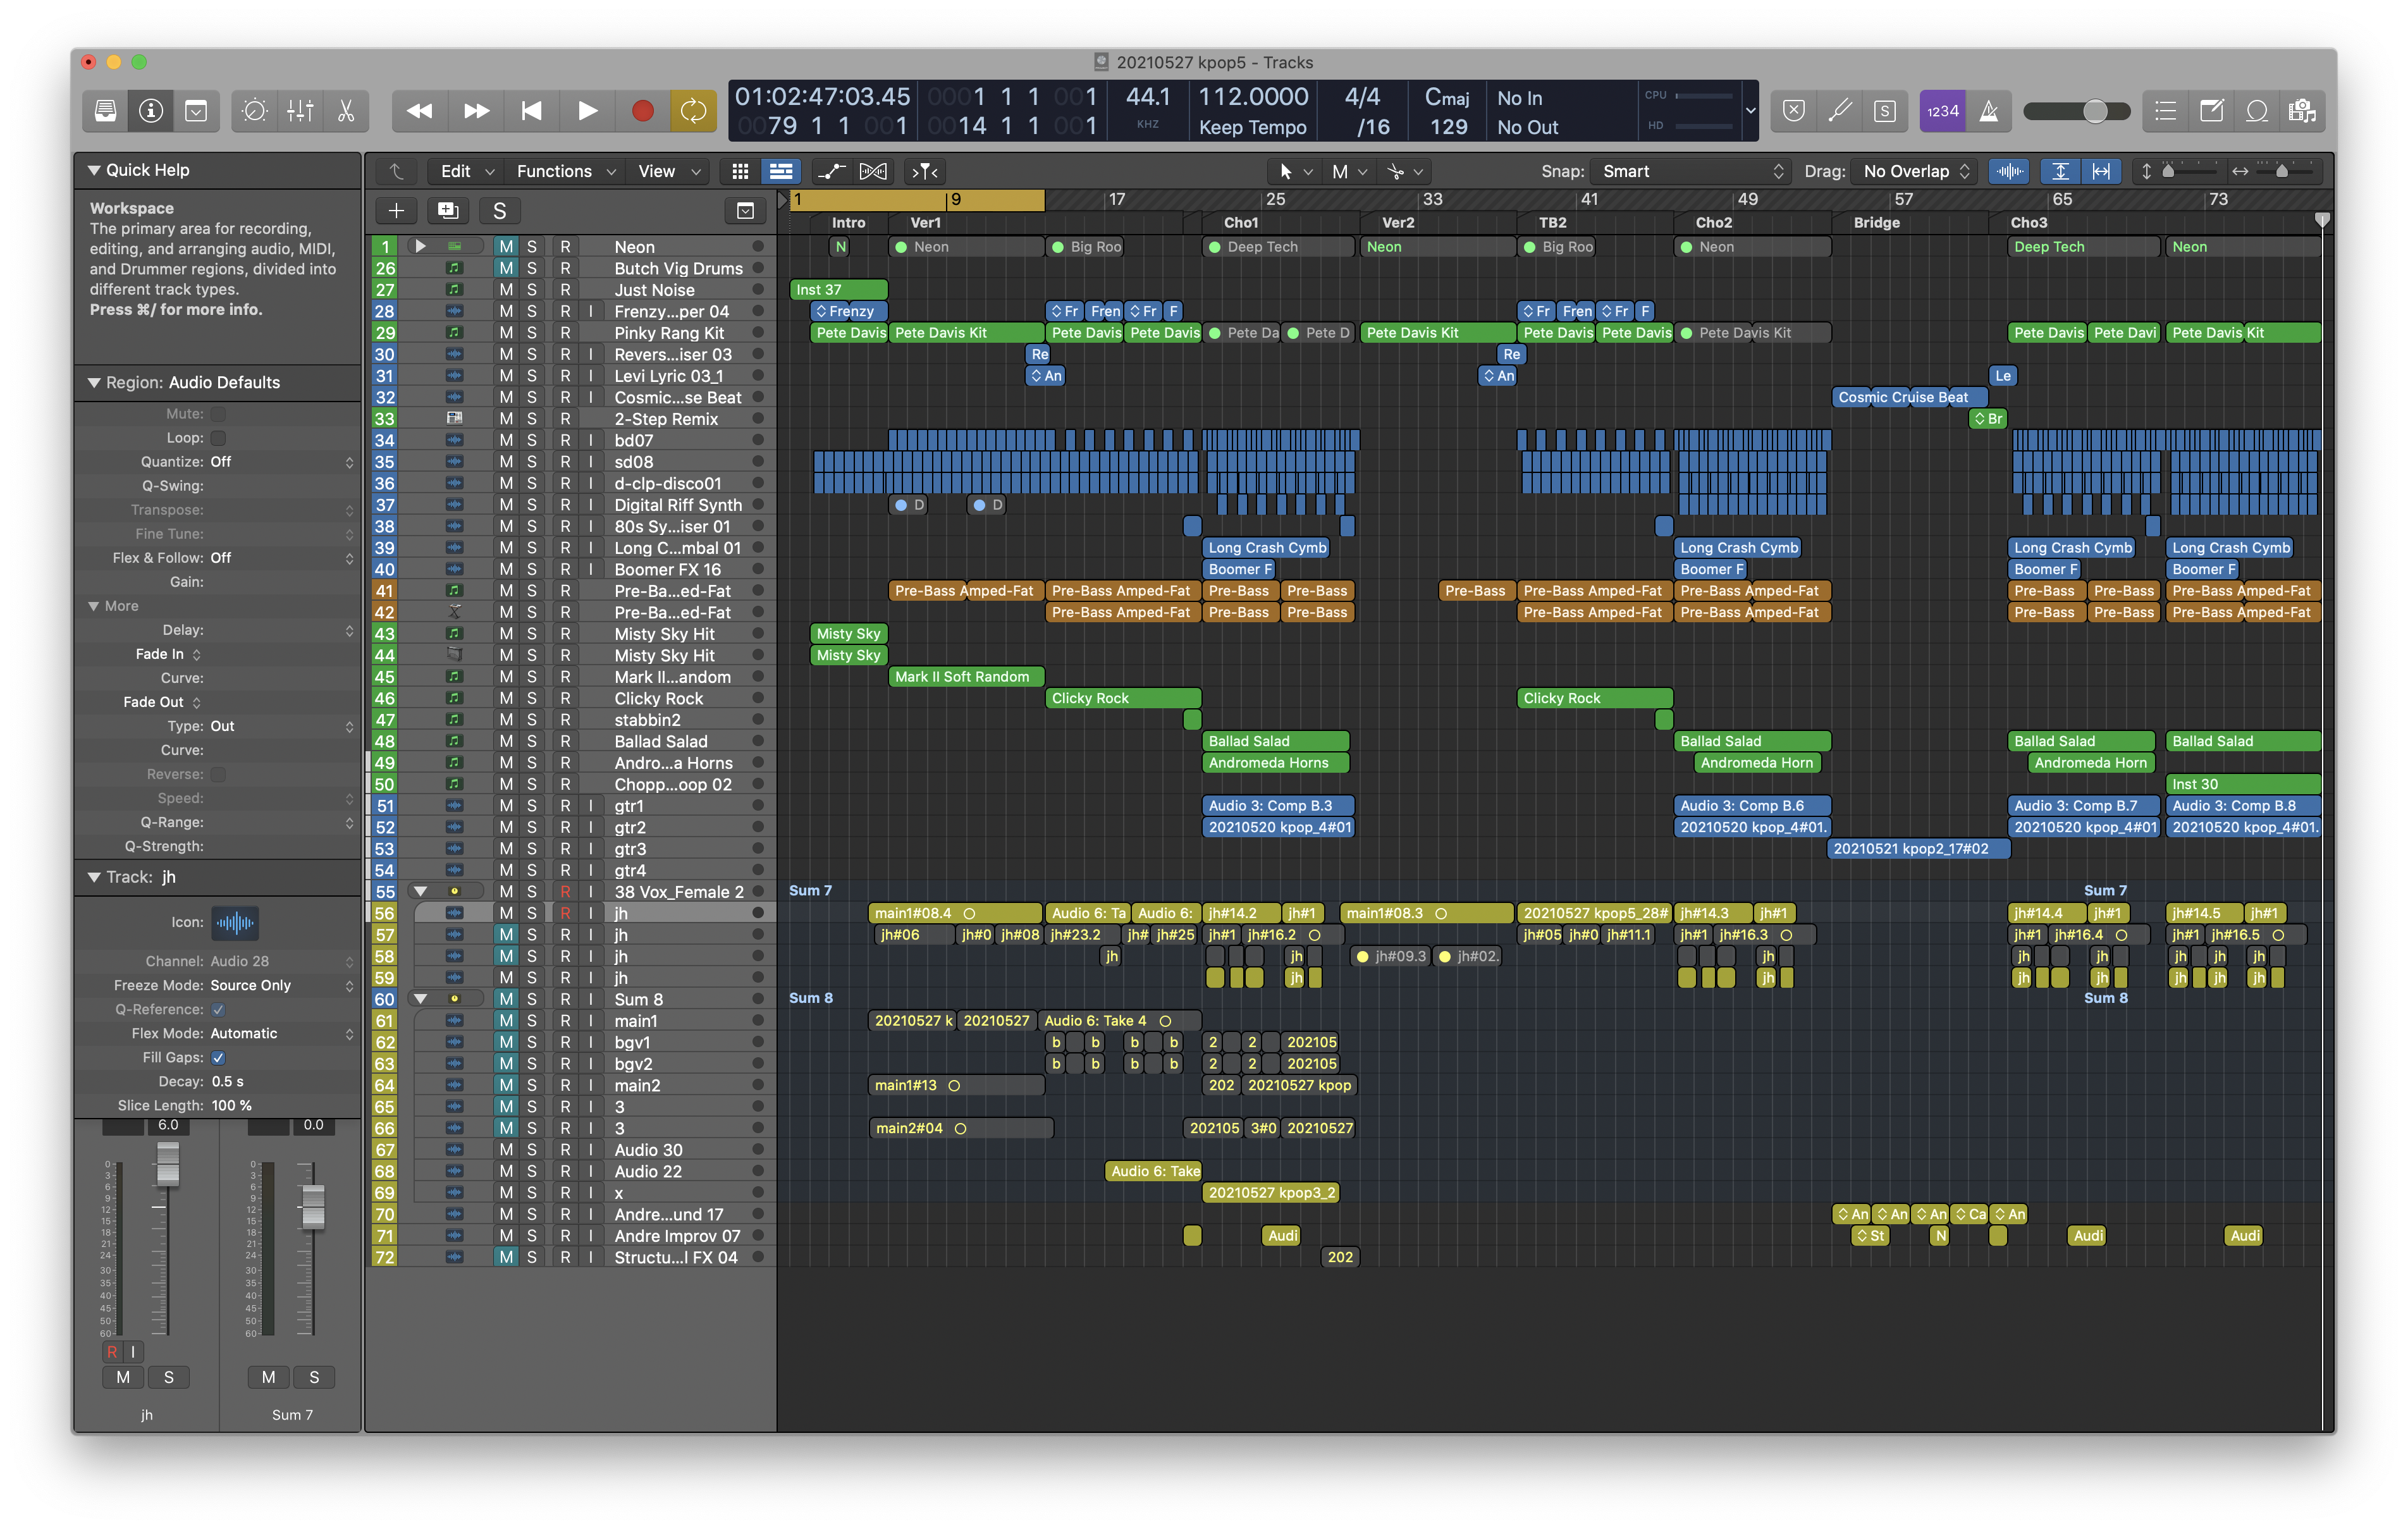Collapse the Quick Help disclosure triangle
2408x1529 pixels.
(94, 170)
